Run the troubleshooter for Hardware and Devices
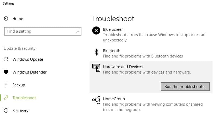The height and width of the screenshot is (115, 222). (185, 87)
